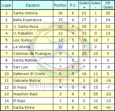Screen dimensions: 115x111
Task: Click the MelipillaDeportes watermark text
Action: [60, 86]
